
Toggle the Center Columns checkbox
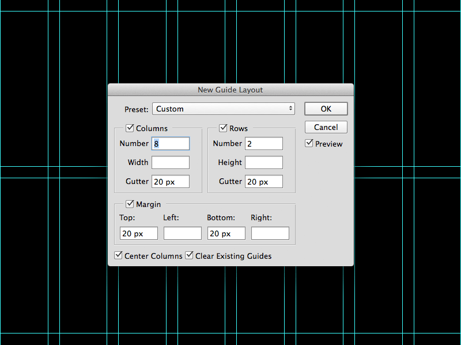pos(118,255)
